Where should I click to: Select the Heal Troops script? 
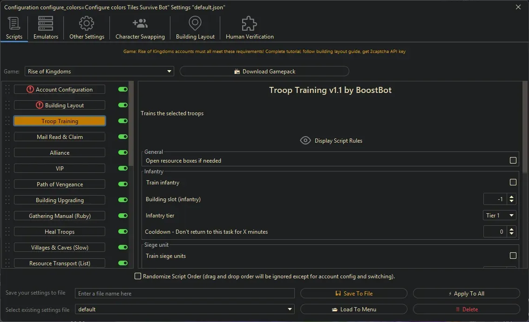coord(60,232)
